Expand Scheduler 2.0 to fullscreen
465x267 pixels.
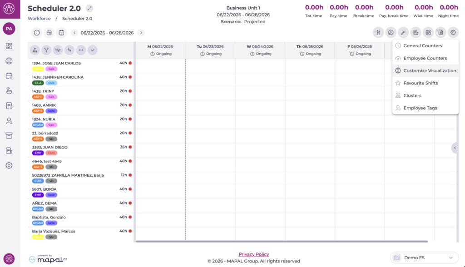(x=89, y=8)
